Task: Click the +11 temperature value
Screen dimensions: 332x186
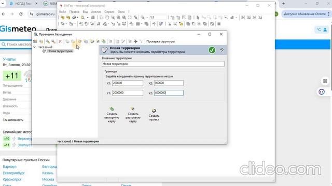Action: coord(12,76)
